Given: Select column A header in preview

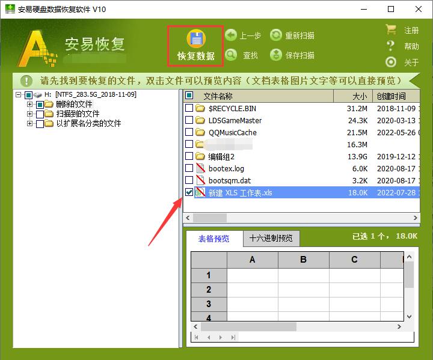Looking at the screenshot, I should 253,260.
